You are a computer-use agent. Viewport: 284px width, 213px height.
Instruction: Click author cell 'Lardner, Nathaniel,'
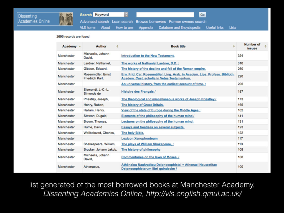coord(97,63)
